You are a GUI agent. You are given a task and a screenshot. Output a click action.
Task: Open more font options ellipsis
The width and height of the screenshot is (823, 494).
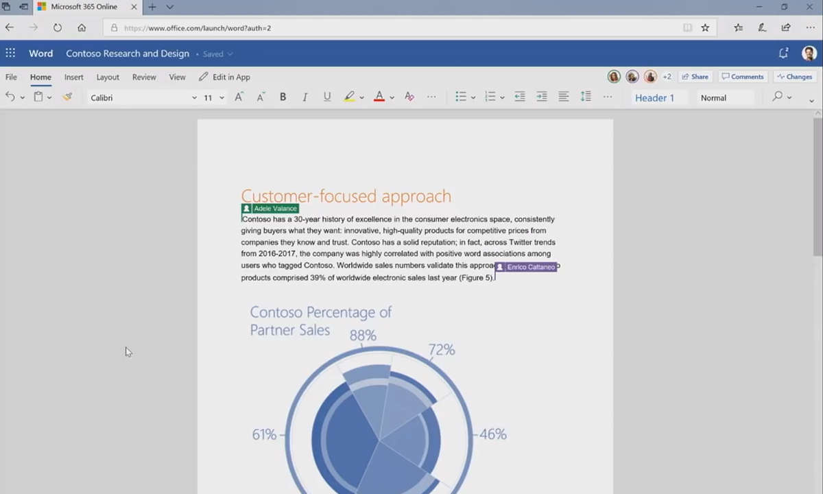(431, 97)
